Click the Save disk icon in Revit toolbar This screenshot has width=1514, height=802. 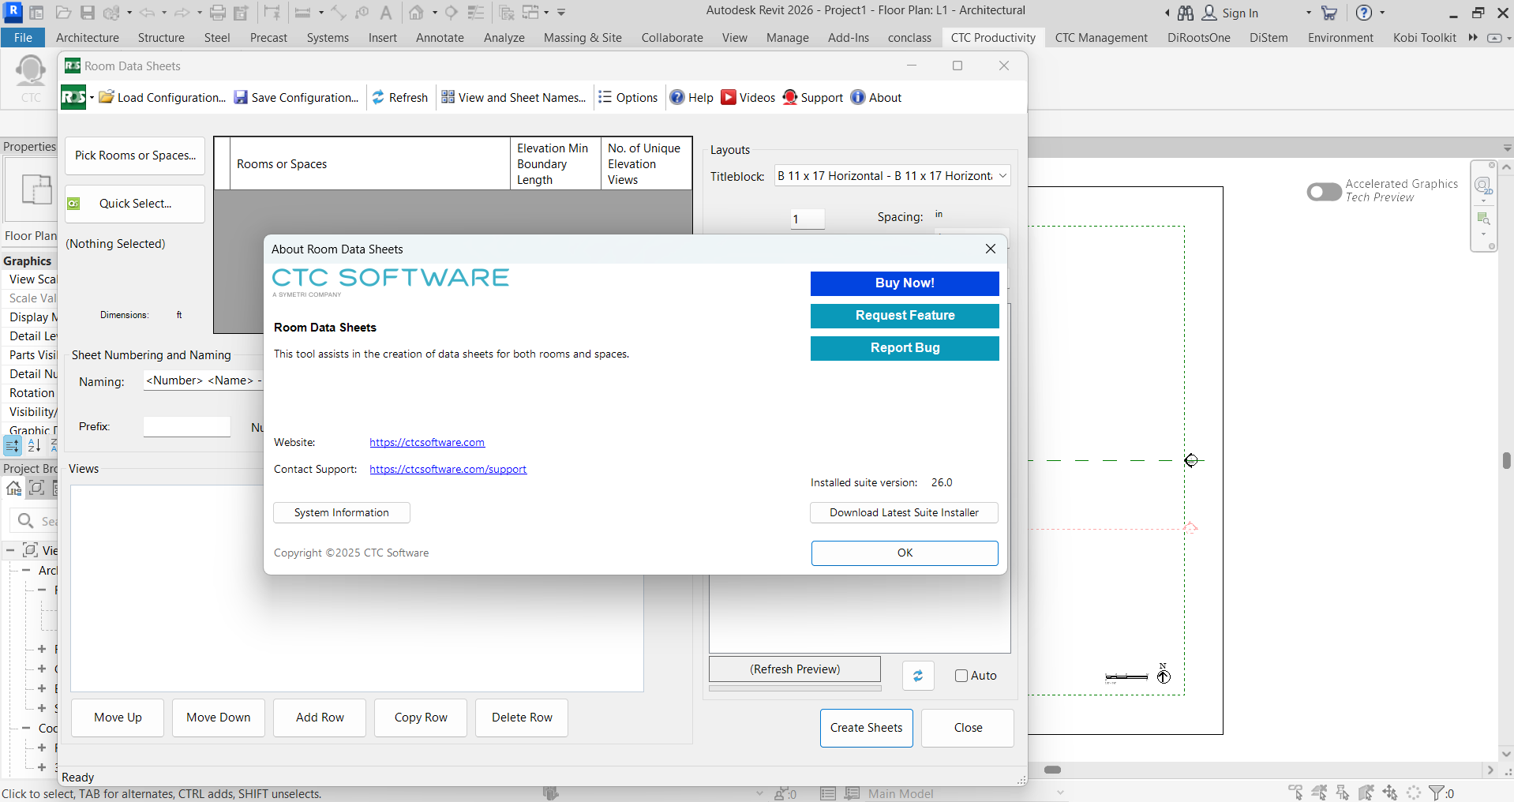(88, 13)
